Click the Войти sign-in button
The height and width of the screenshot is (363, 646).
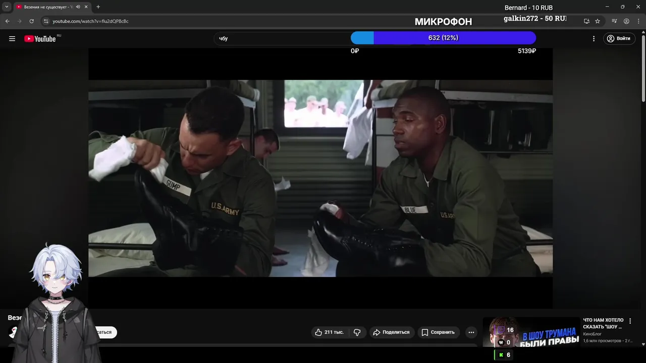[x=619, y=38]
